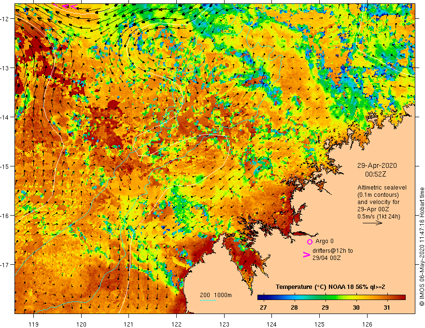425x328 pixels.
Task: Click the 'drifters@12h to' legend label
Action: pyautogui.click(x=333, y=251)
